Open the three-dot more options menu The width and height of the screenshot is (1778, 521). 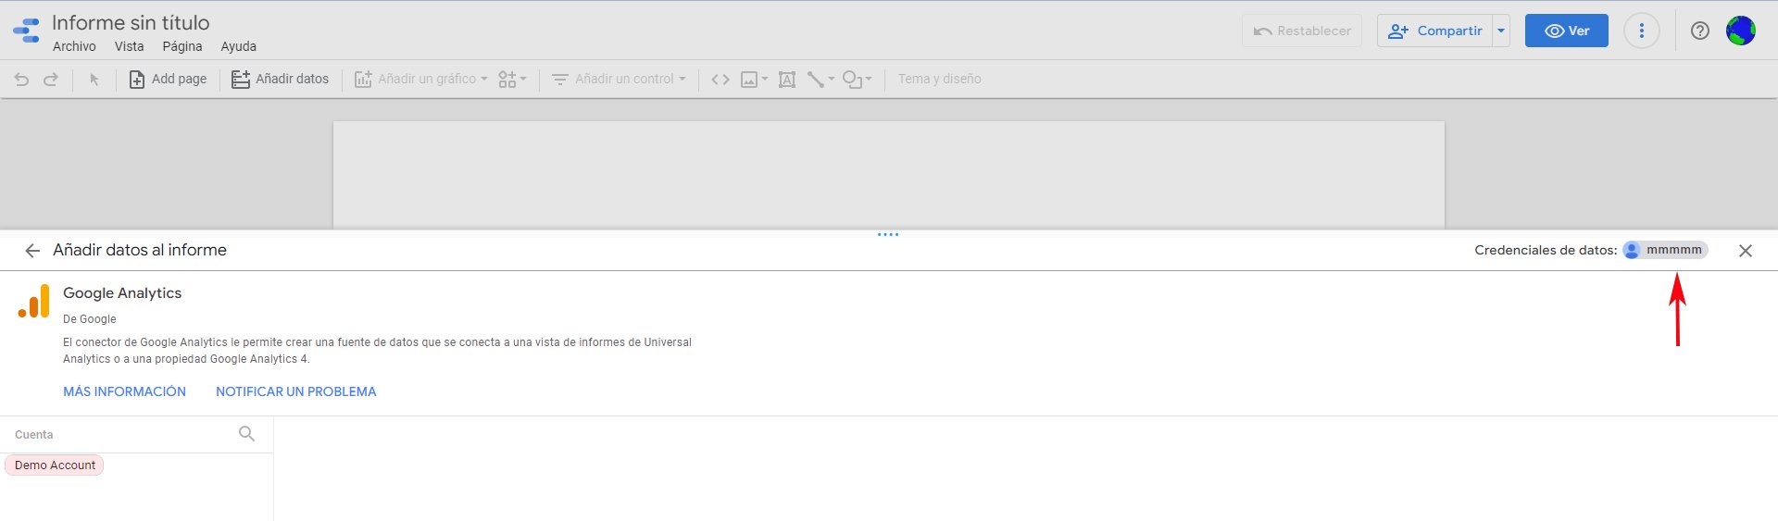coord(1642,31)
